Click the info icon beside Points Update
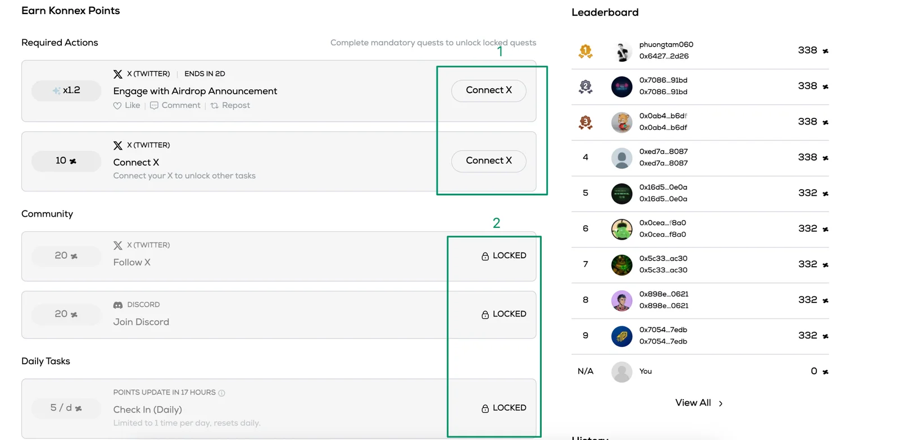899x440 pixels. point(221,393)
